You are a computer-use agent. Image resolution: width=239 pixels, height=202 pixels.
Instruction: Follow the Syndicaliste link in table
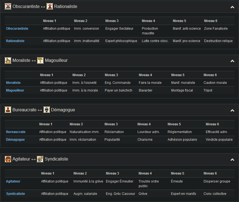[16, 194]
